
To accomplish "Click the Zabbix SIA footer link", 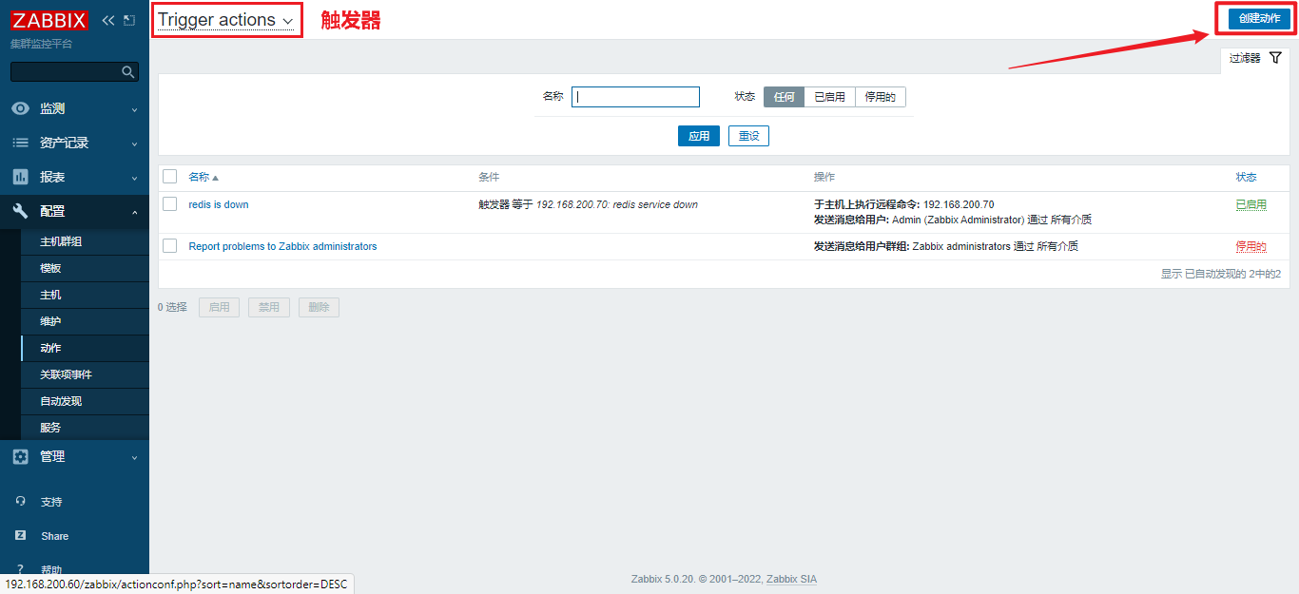I will (x=791, y=579).
